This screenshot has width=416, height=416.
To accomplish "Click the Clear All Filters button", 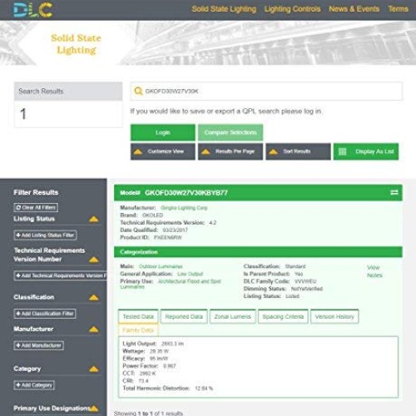I will point(36,207).
